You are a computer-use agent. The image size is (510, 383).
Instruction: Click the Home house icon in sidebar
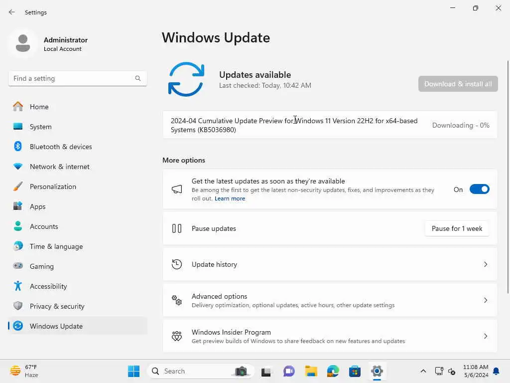pyautogui.click(x=18, y=107)
